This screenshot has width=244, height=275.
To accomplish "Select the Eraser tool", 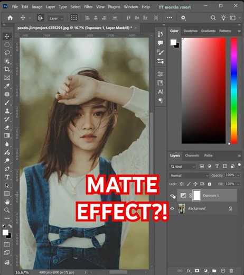I will pyautogui.click(x=7, y=127).
